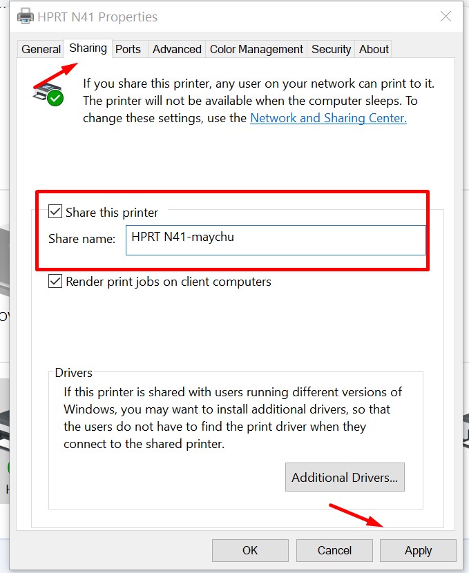The width and height of the screenshot is (469, 573).
Task: Go to the Advanced tab
Action: pos(177,49)
